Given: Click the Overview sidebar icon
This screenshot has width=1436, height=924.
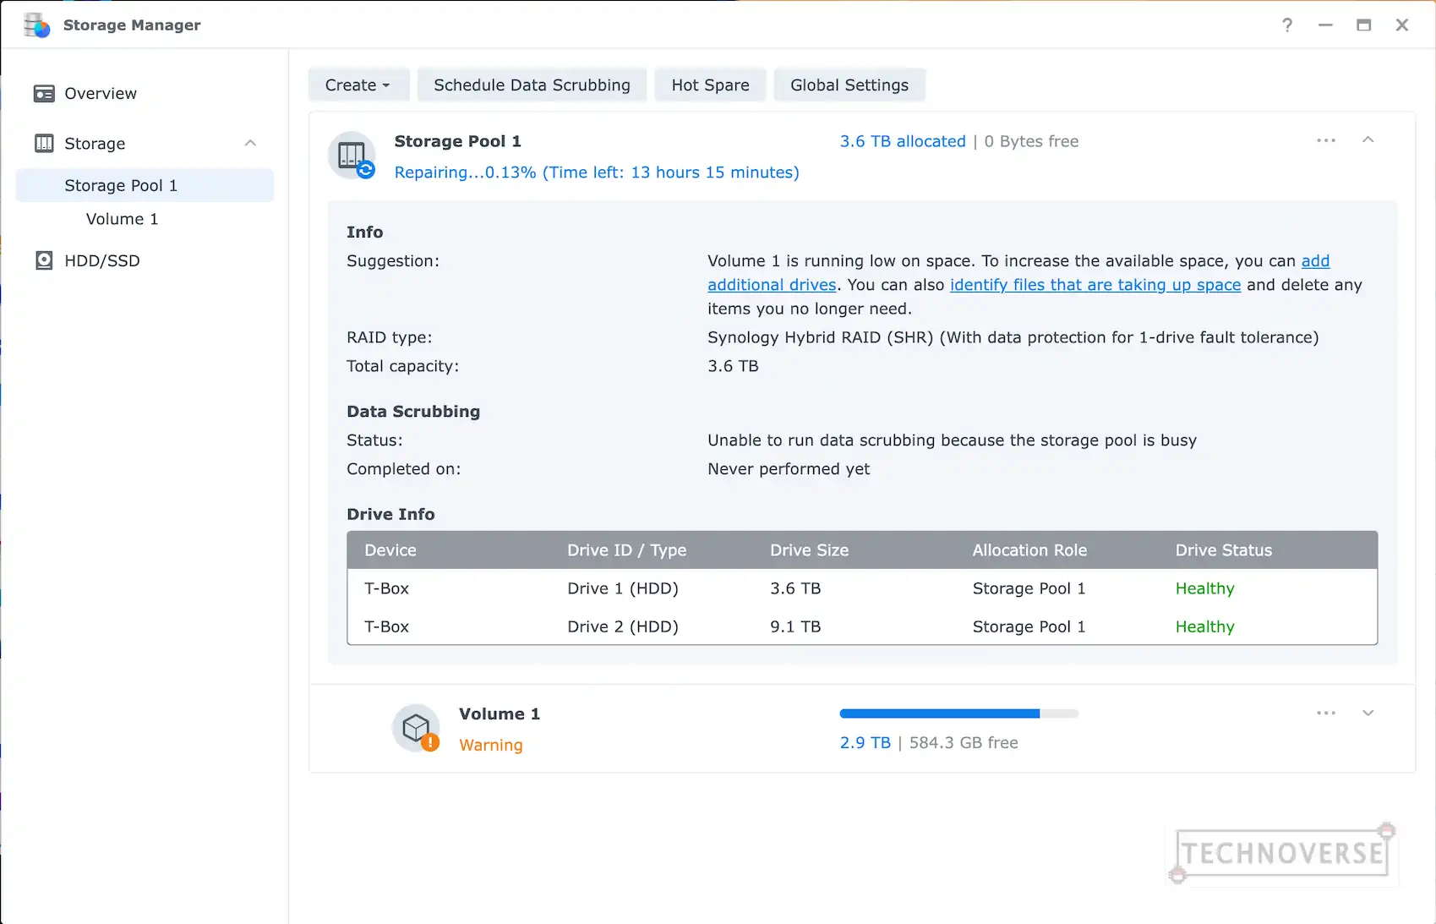Looking at the screenshot, I should 44,94.
